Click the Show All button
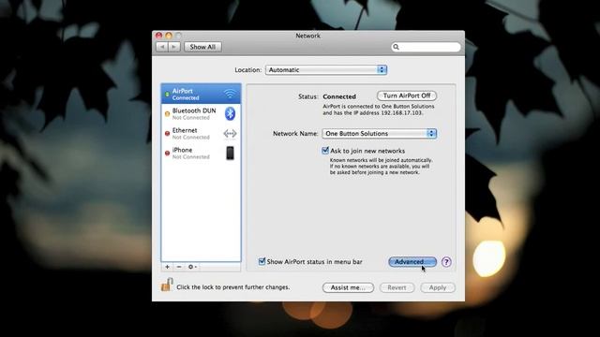This screenshot has height=337, width=600. [x=202, y=47]
